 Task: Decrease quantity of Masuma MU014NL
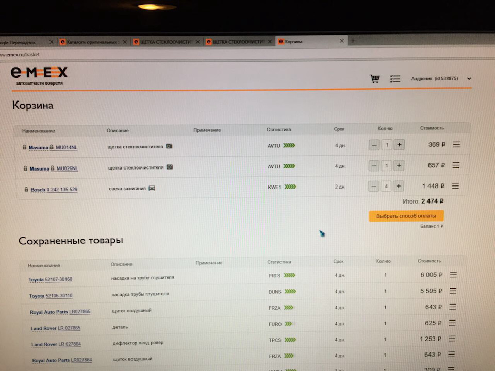pos(374,145)
